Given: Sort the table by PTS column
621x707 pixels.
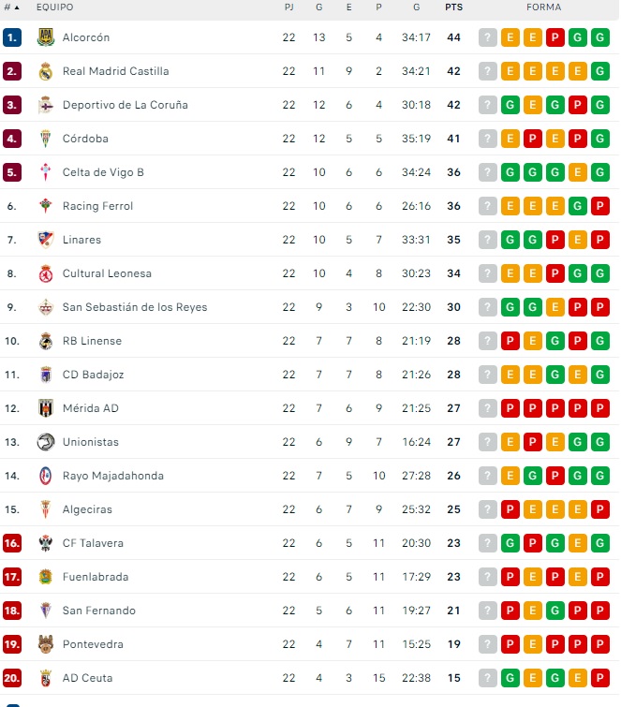Looking at the screenshot, I should coord(453,7).
